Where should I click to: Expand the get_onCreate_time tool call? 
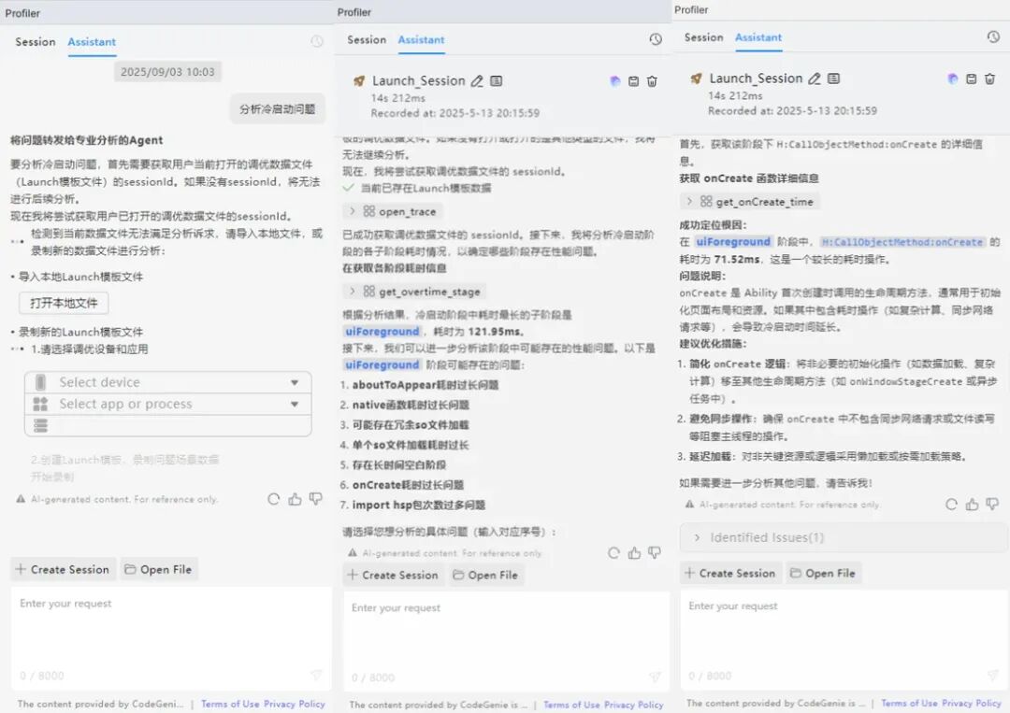750,202
